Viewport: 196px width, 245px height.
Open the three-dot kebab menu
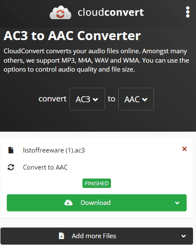pyautogui.click(x=188, y=12)
